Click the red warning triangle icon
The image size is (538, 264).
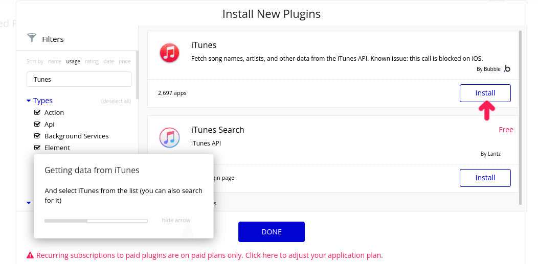30,255
